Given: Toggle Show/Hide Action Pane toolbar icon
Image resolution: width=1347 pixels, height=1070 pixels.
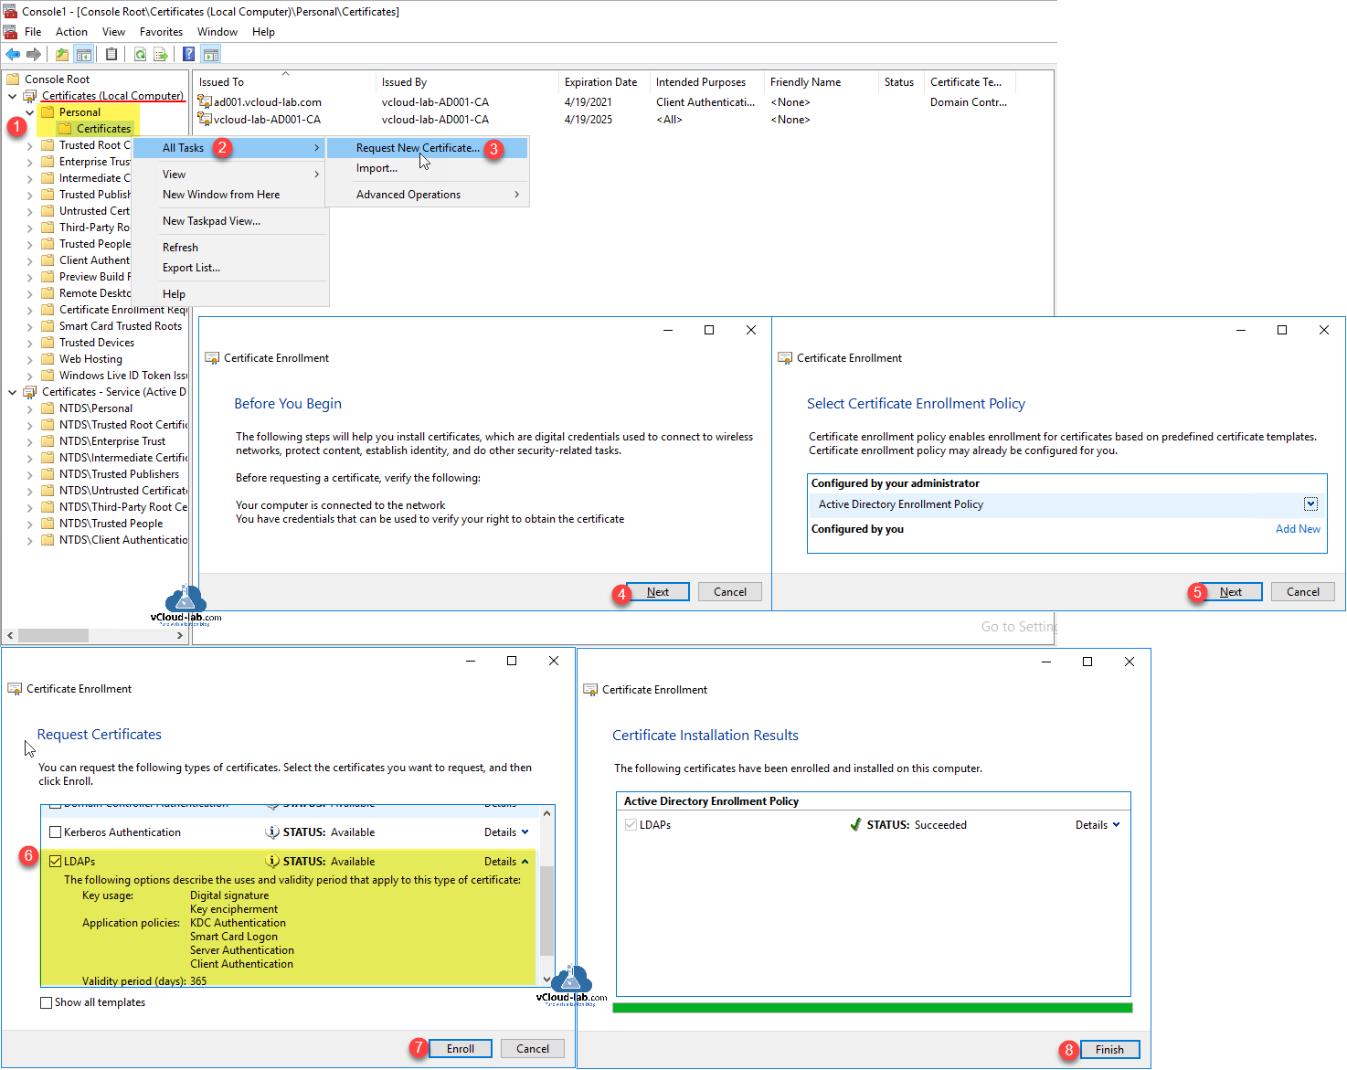Looking at the screenshot, I should tap(210, 54).
